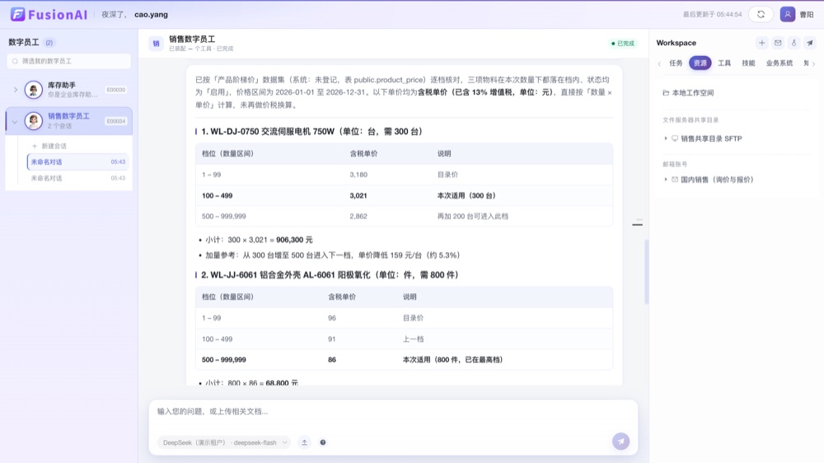Viewport: 824px width, 463px height.
Task: Switch to the 任务 tab
Action: (x=676, y=63)
